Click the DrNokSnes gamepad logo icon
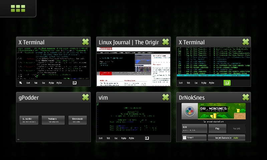Image resolution: width=267 pixels, height=160 pixels. [x=189, y=111]
